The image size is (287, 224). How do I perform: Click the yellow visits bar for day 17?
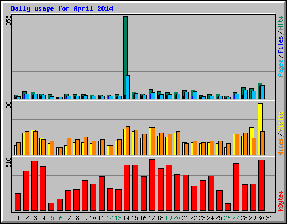(150, 141)
